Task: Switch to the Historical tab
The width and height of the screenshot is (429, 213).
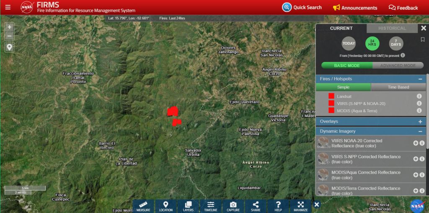Action: [392, 28]
